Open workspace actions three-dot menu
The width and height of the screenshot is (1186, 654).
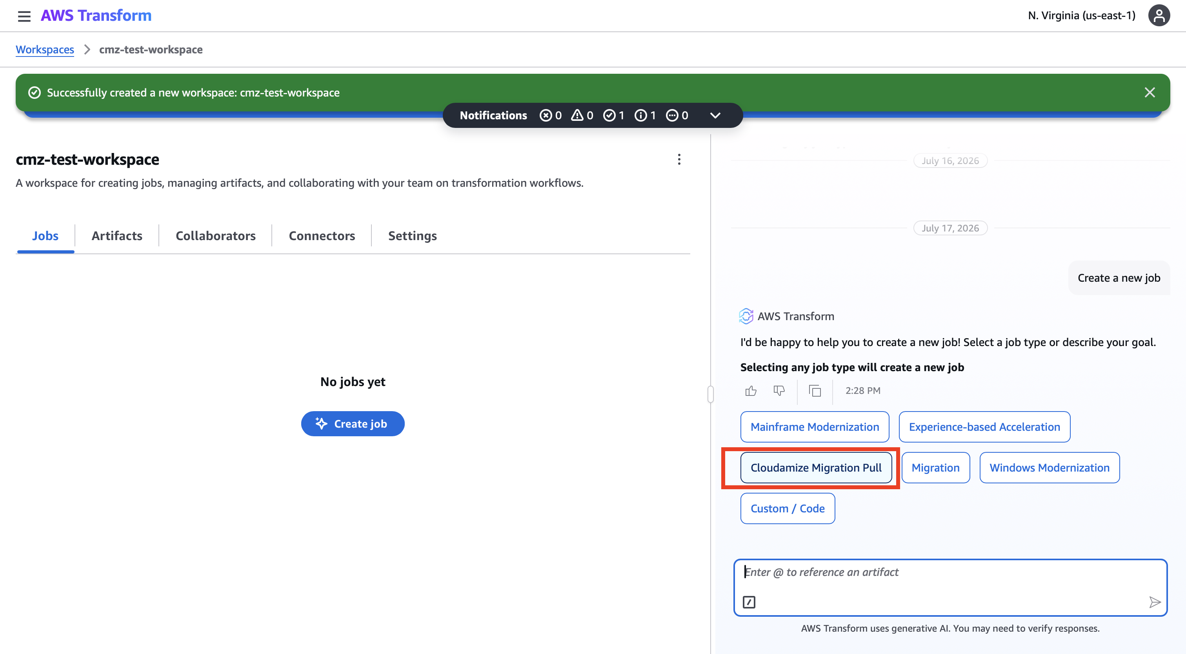point(679,159)
